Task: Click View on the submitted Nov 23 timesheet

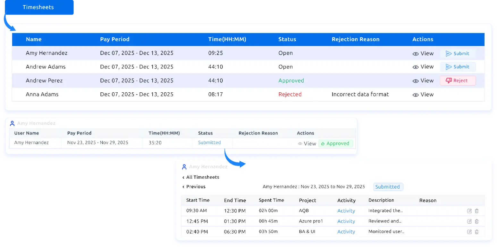Action: click(306, 143)
